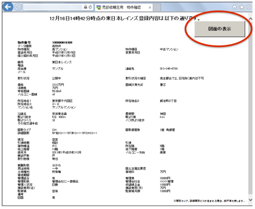Open favorites with the star icon
The height and width of the screenshot is (209, 255).
242,7
